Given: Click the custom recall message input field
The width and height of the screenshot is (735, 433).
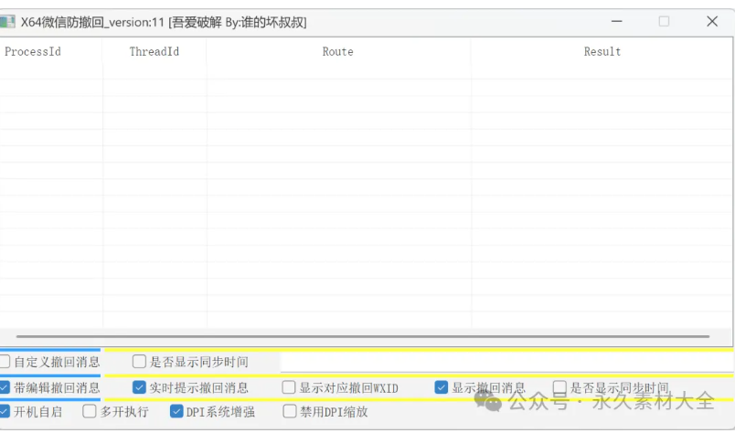Looking at the screenshot, I should pos(506,362).
